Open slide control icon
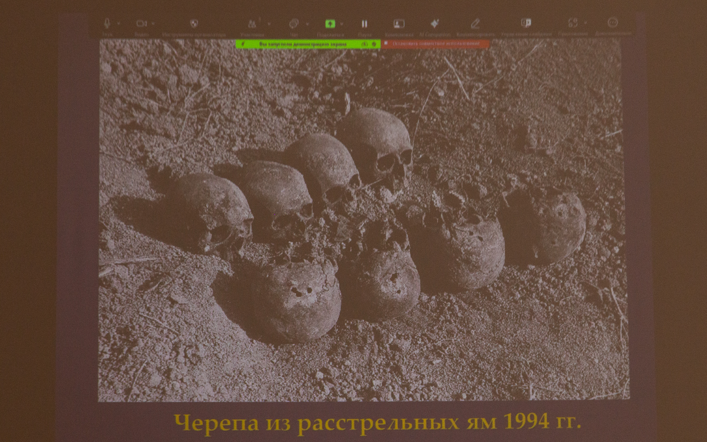Image resolution: width=707 pixels, height=442 pixels. coord(526,23)
